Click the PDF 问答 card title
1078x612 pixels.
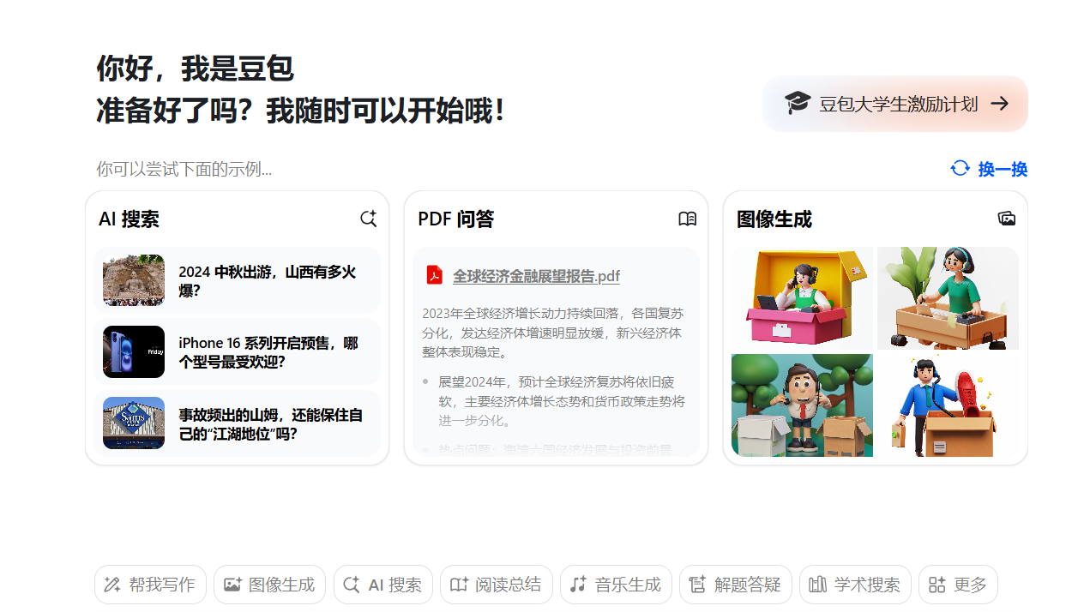click(456, 219)
